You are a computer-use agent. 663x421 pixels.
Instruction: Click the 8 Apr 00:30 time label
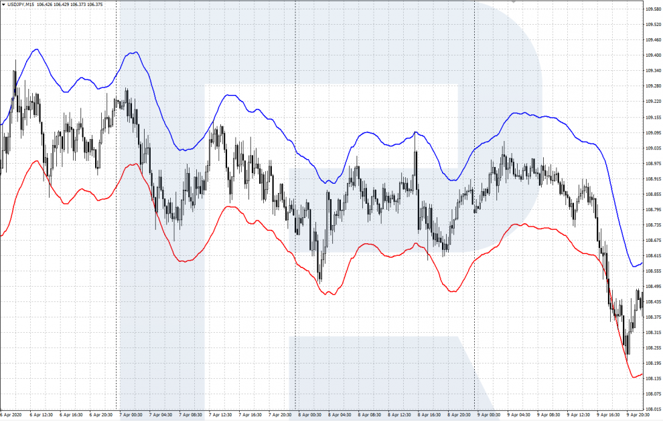(x=310, y=415)
